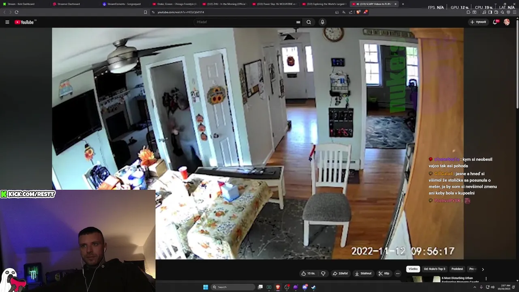Open the Brave Wallet icon
This screenshot has width=519, height=292.
point(496,12)
